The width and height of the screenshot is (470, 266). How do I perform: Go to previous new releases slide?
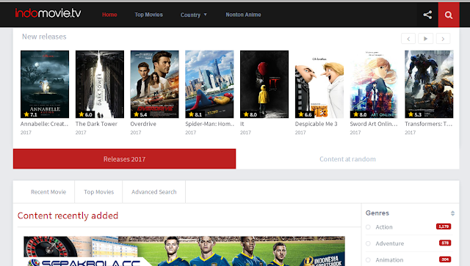[x=408, y=39]
